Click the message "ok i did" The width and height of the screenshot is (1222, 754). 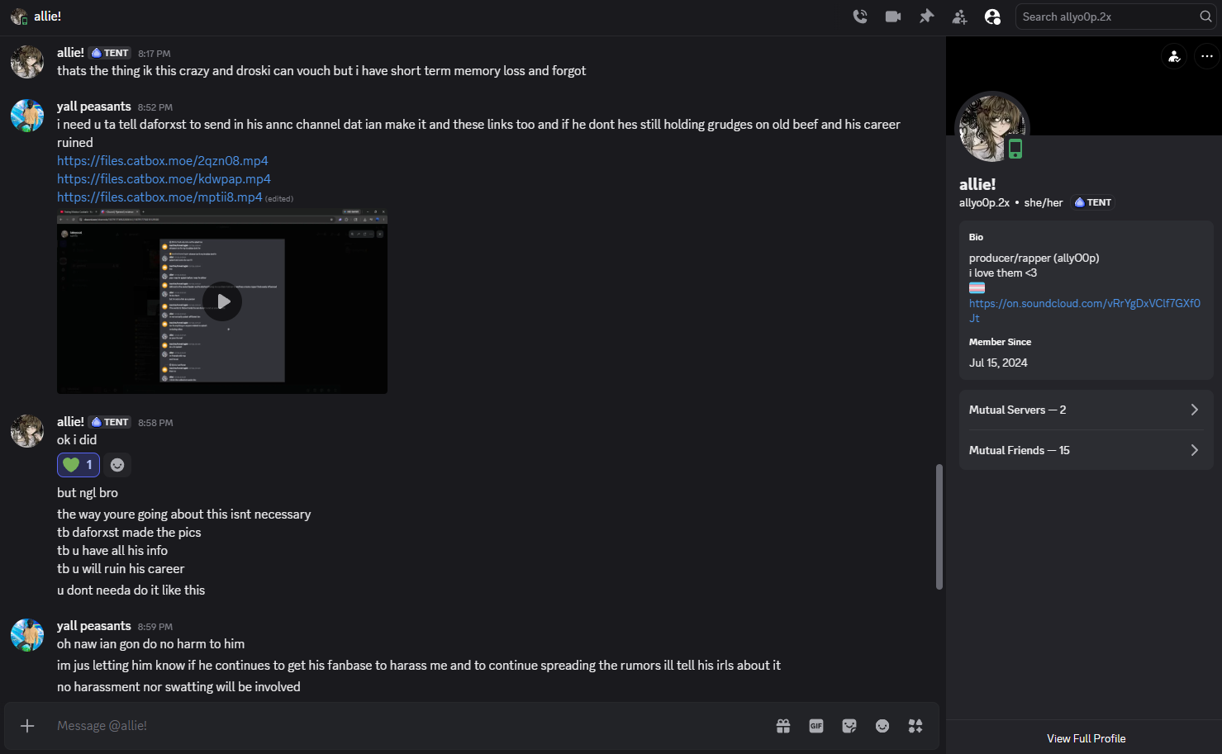click(x=77, y=440)
